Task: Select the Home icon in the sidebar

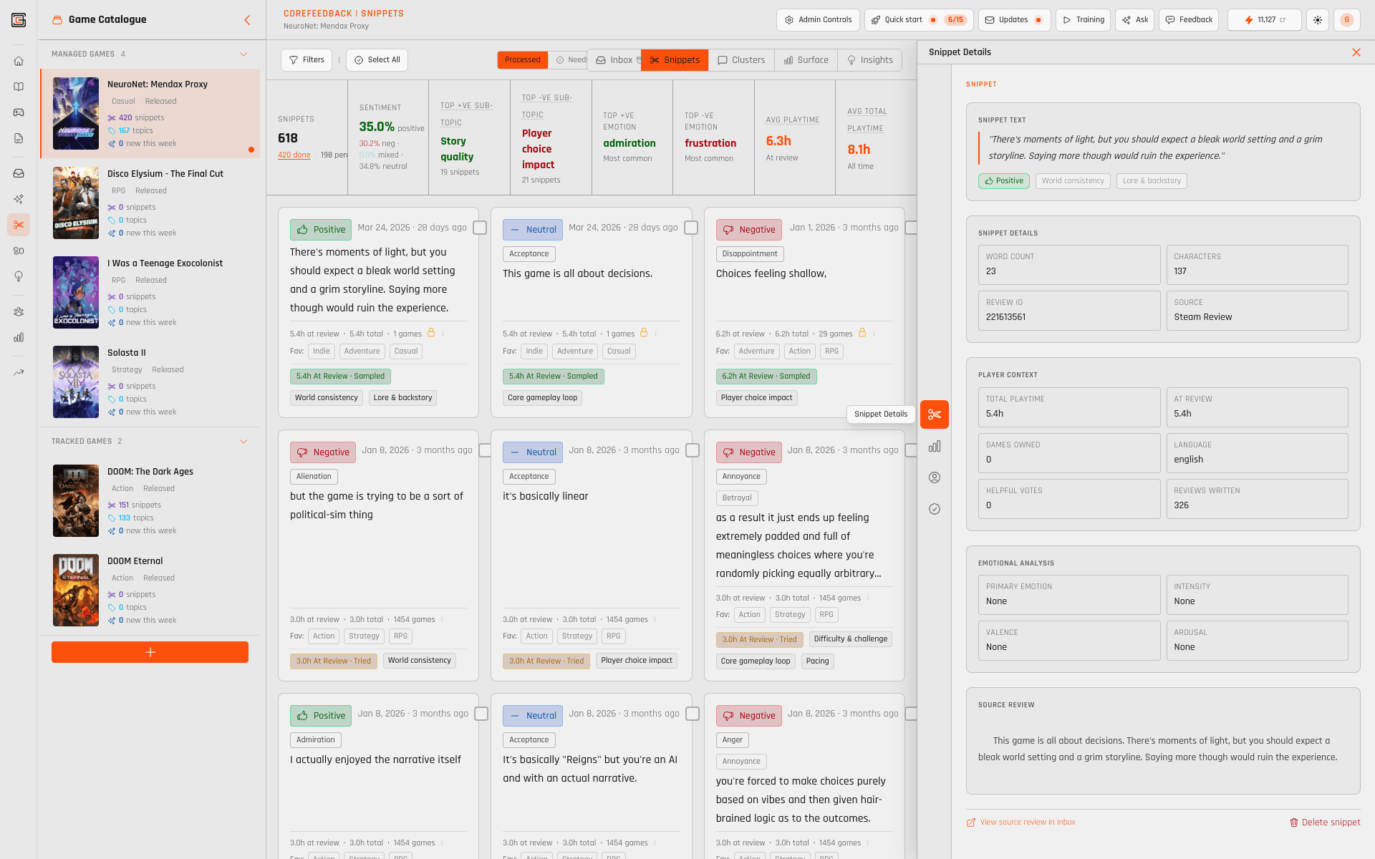Action: (x=19, y=62)
